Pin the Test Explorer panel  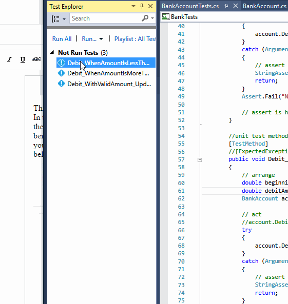(142, 6)
